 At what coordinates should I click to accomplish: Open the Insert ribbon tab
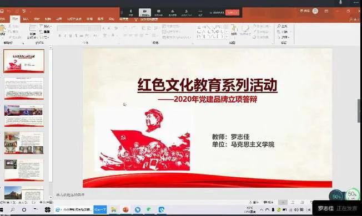tap(26, 19)
